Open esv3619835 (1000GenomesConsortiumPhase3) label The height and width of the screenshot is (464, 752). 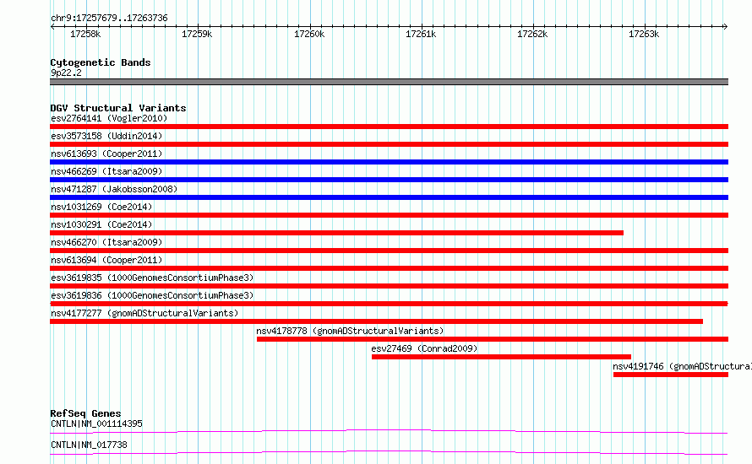(152, 278)
